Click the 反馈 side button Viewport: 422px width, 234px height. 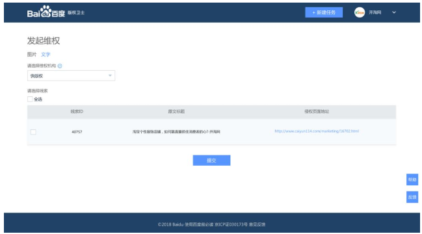click(412, 197)
